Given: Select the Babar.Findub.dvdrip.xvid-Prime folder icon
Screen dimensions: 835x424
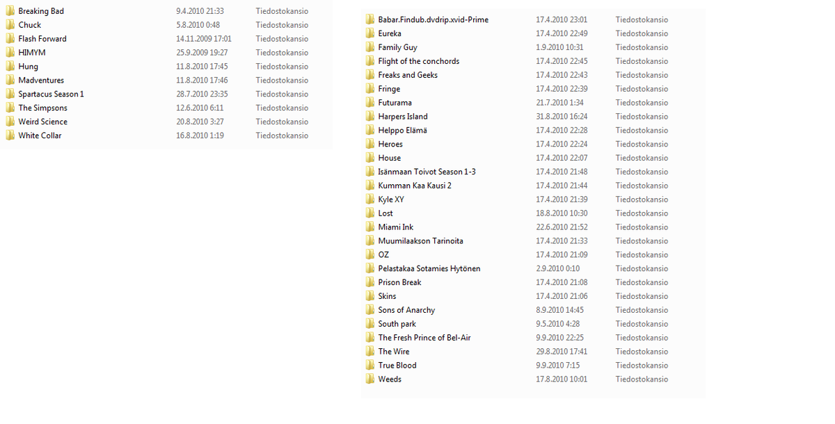Looking at the screenshot, I should pyautogui.click(x=370, y=19).
